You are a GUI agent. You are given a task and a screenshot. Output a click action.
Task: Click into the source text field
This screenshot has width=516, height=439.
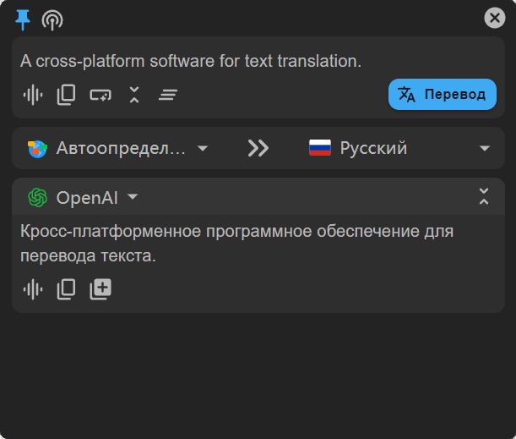pos(258,61)
